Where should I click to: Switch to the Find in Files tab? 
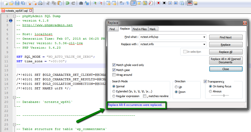coord(139,29)
